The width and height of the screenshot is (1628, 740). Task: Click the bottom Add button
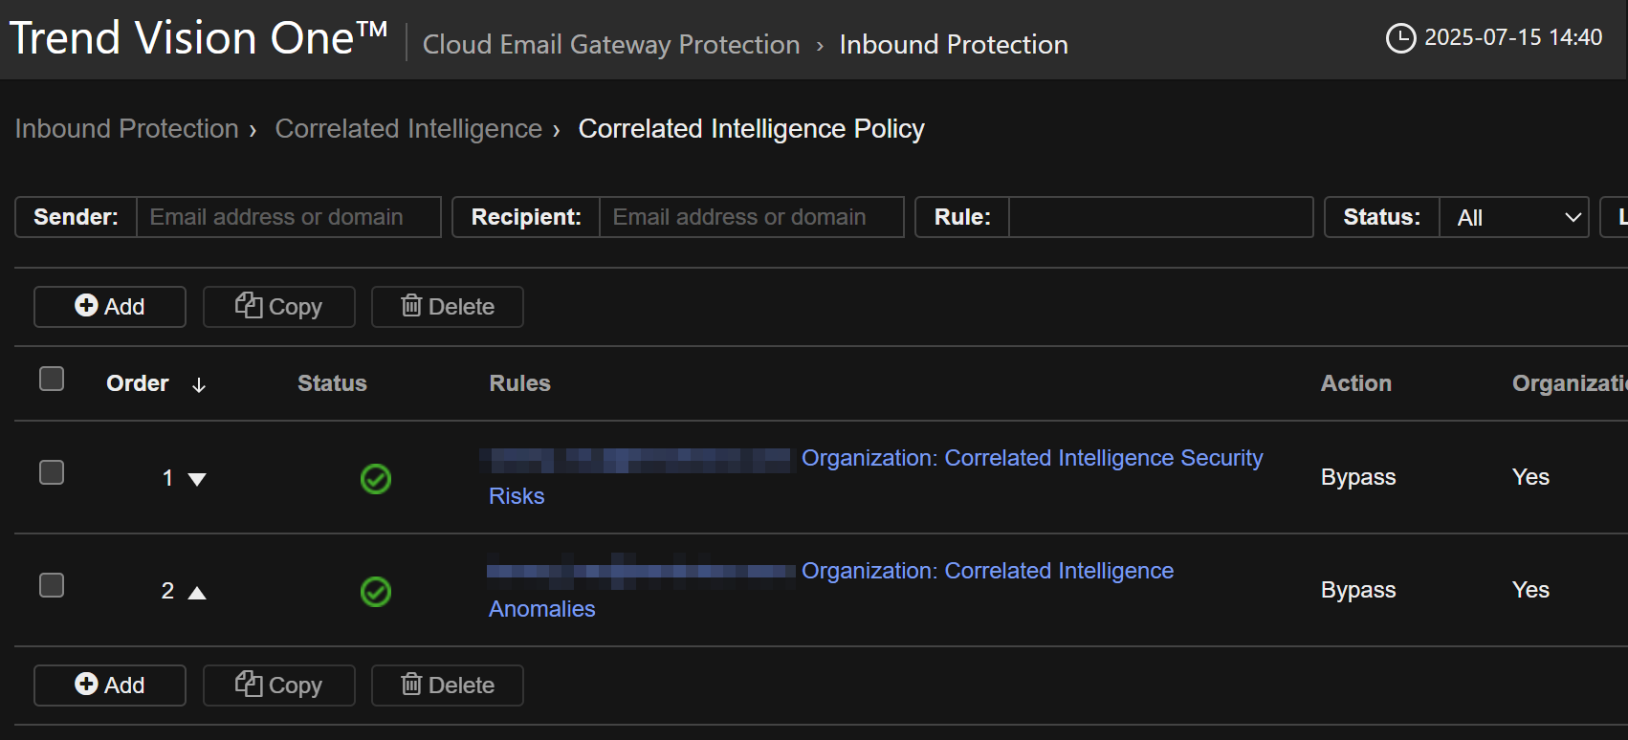pos(110,686)
